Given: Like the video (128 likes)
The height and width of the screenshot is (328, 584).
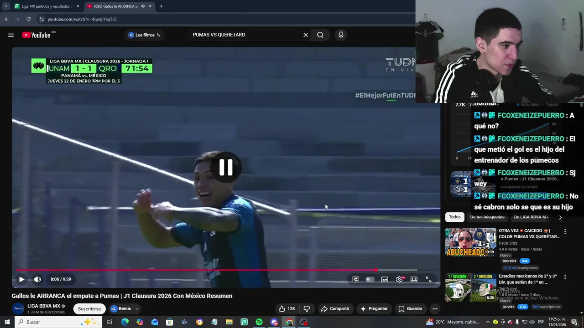Looking at the screenshot, I should point(287,309).
